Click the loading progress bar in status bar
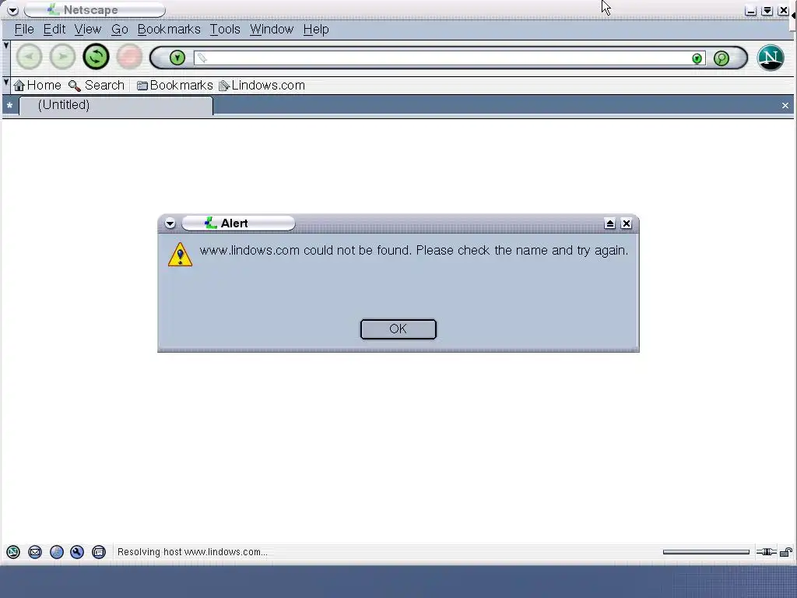797x598 pixels. [x=706, y=552]
